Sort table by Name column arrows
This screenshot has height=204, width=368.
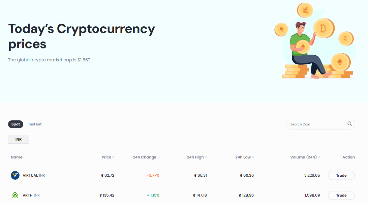(x=25, y=157)
